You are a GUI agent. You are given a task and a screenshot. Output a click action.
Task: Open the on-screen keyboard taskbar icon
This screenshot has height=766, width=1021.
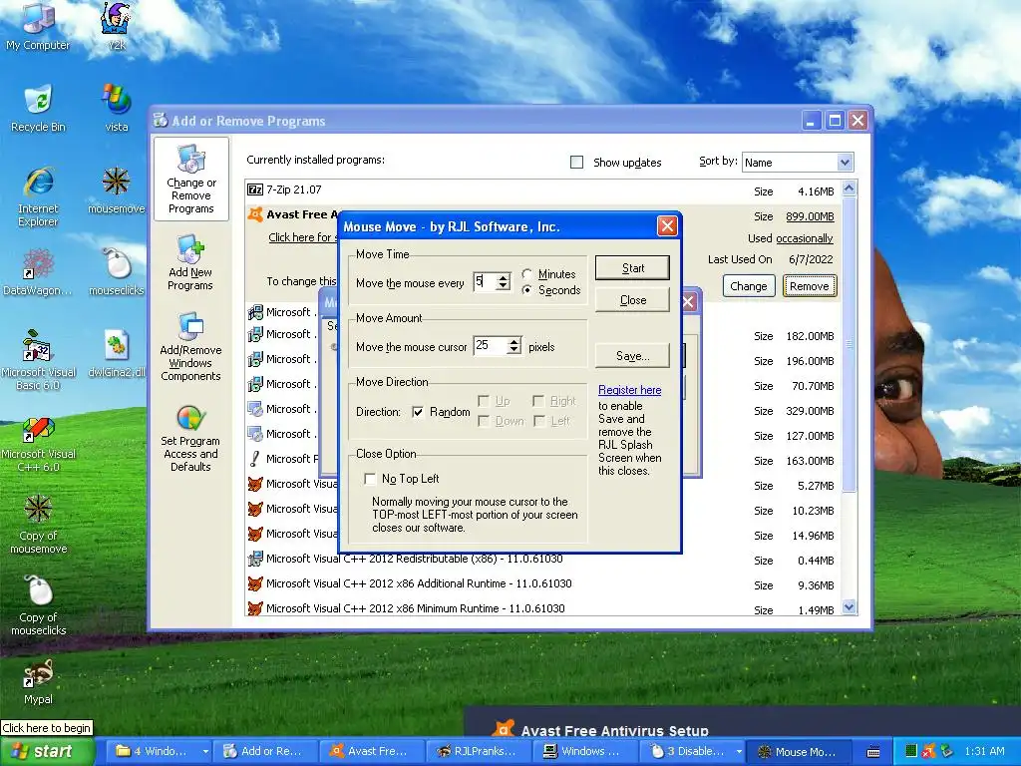point(873,752)
